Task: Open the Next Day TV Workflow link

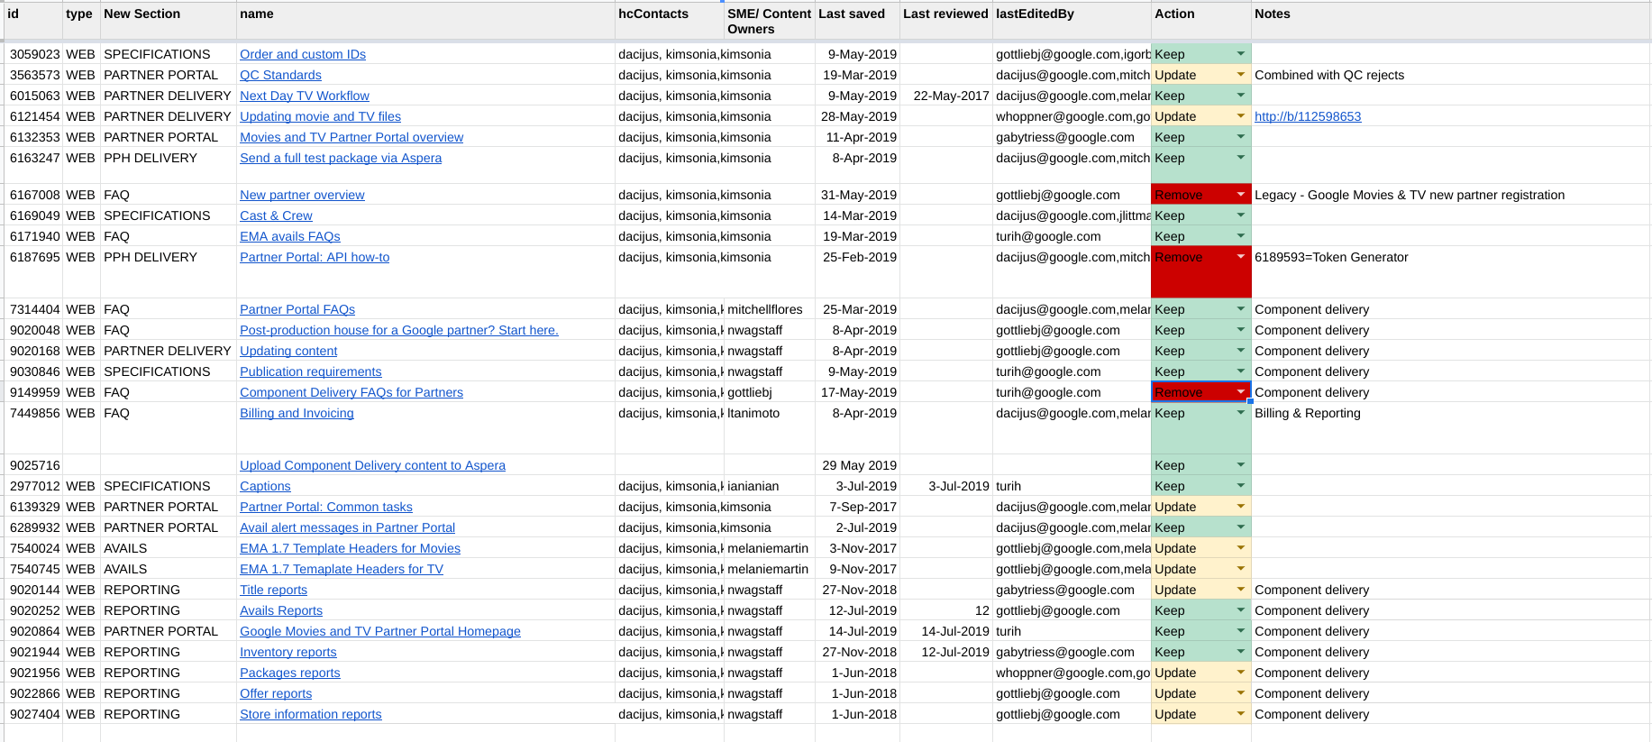Action: tap(305, 96)
